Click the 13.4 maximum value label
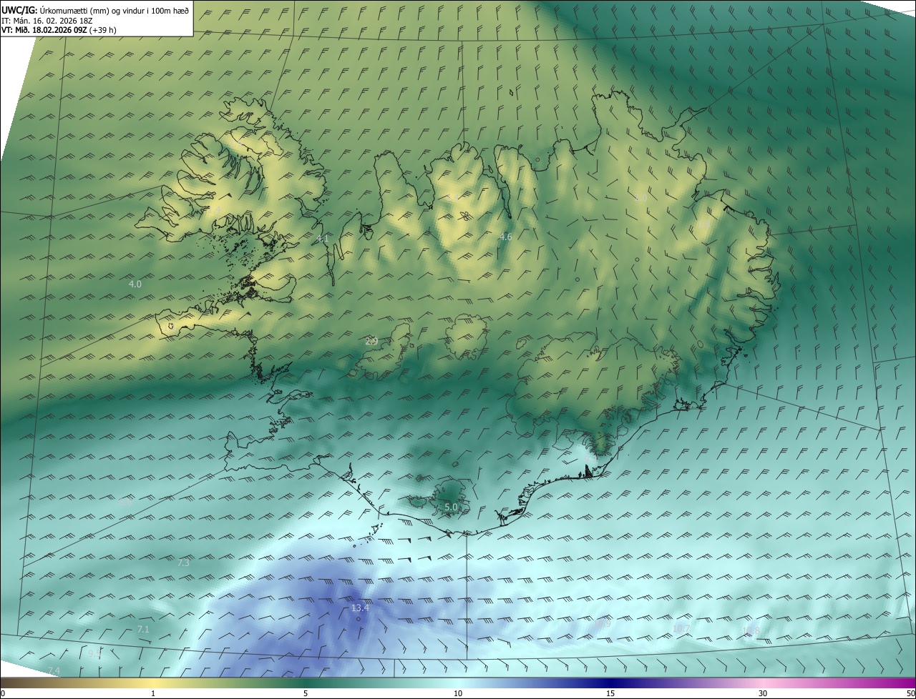916x699 pixels. tap(360, 608)
